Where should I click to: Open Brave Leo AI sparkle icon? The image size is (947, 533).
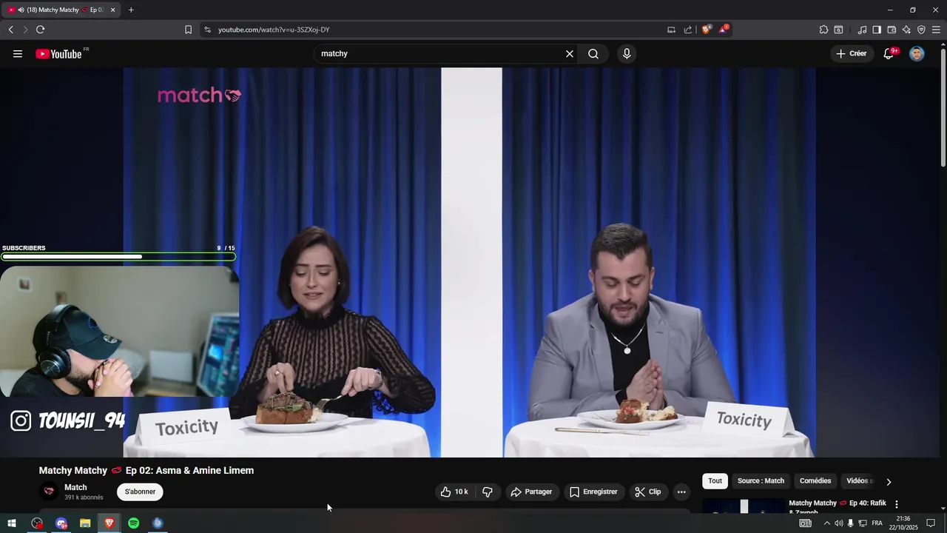coord(906,30)
